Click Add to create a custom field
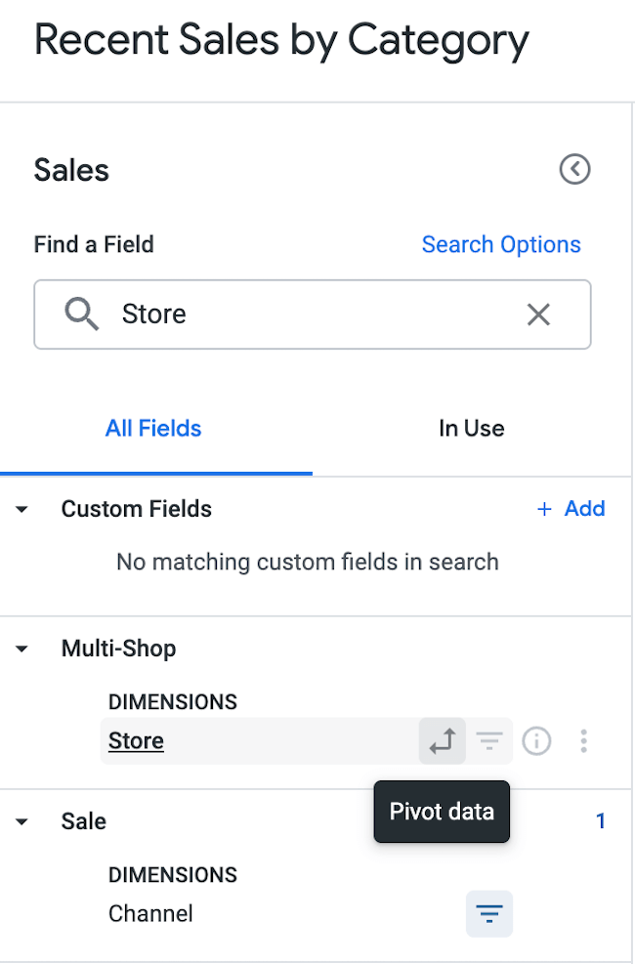Viewport: 635px width, 964px height. click(x=571, y=509)
